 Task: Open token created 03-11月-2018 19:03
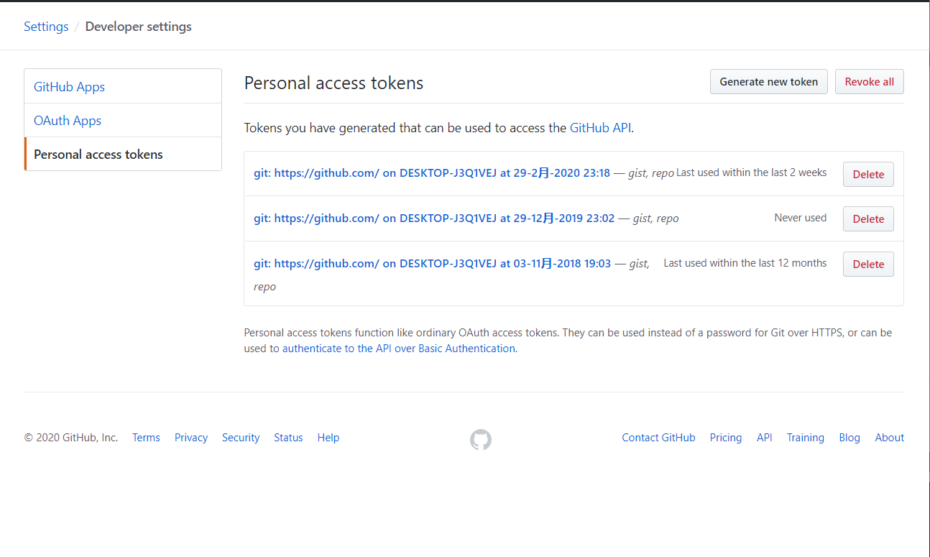pos(432,263)
